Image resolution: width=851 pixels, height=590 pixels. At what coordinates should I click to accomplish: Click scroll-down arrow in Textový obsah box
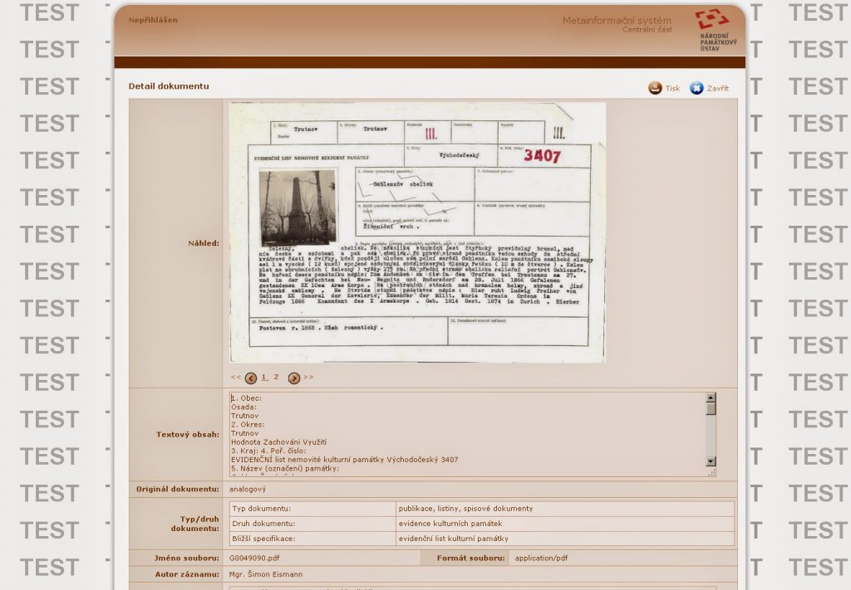pos(711,461)
